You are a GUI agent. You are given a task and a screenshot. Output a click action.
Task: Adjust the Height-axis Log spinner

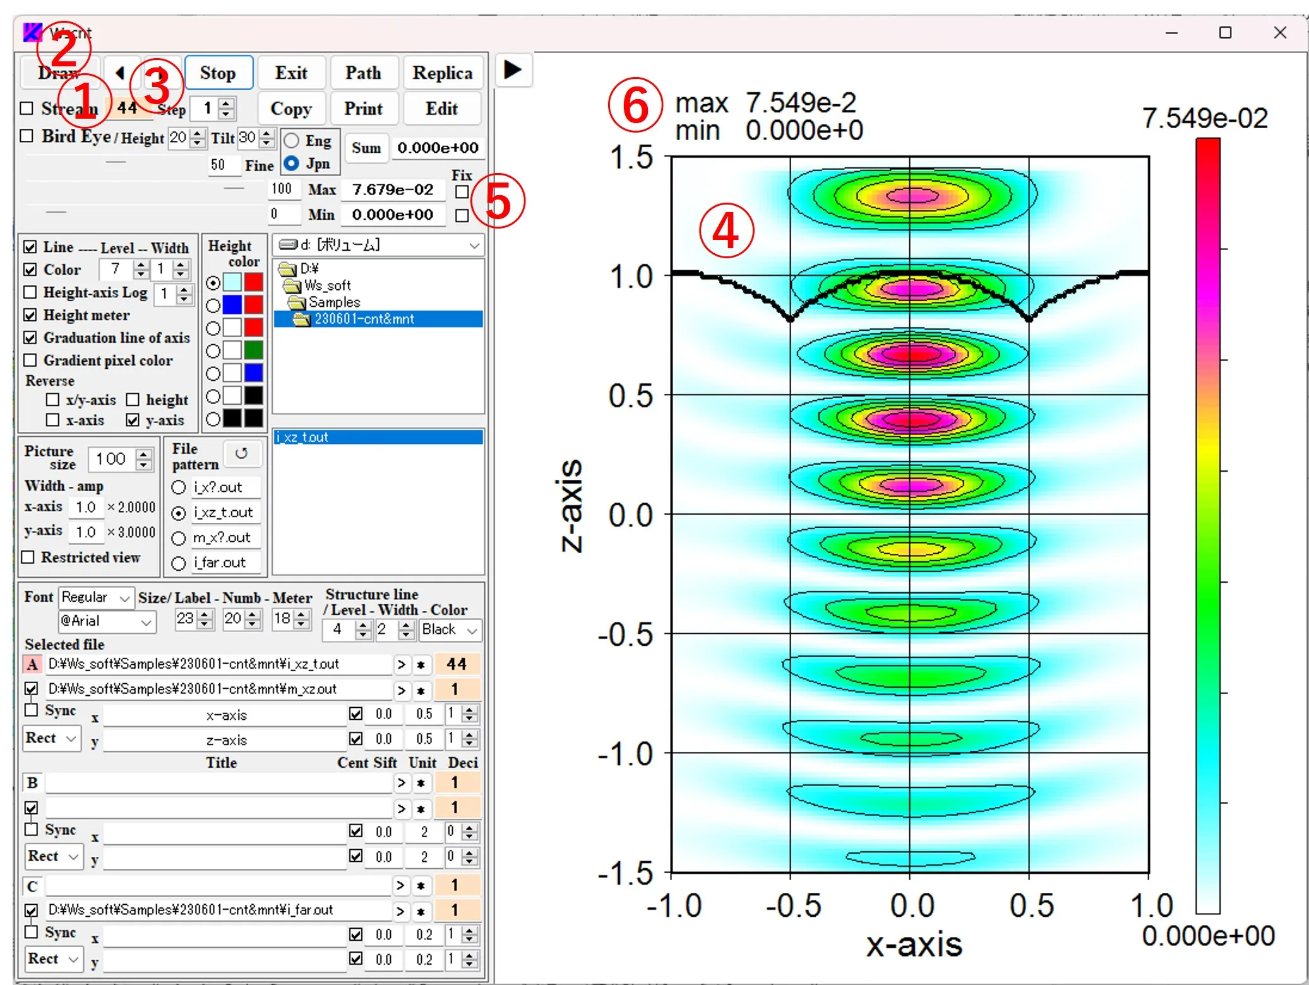pyautogui.click(x=184, y=294)
